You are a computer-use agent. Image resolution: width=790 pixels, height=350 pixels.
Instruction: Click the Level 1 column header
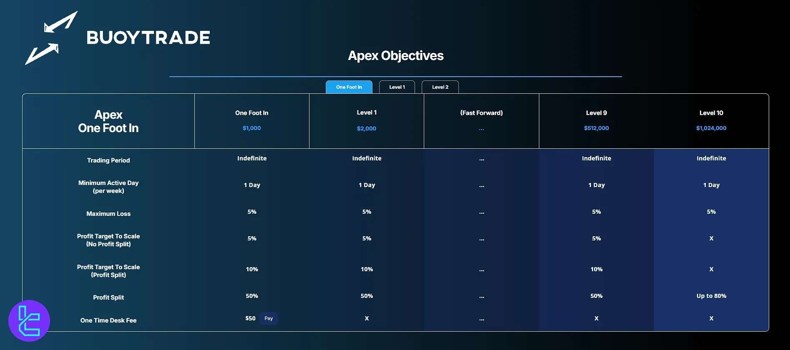367,112
